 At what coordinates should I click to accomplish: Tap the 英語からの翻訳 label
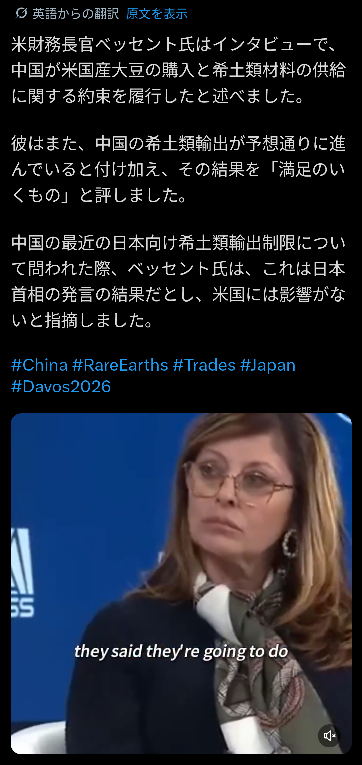pos(75,14)
